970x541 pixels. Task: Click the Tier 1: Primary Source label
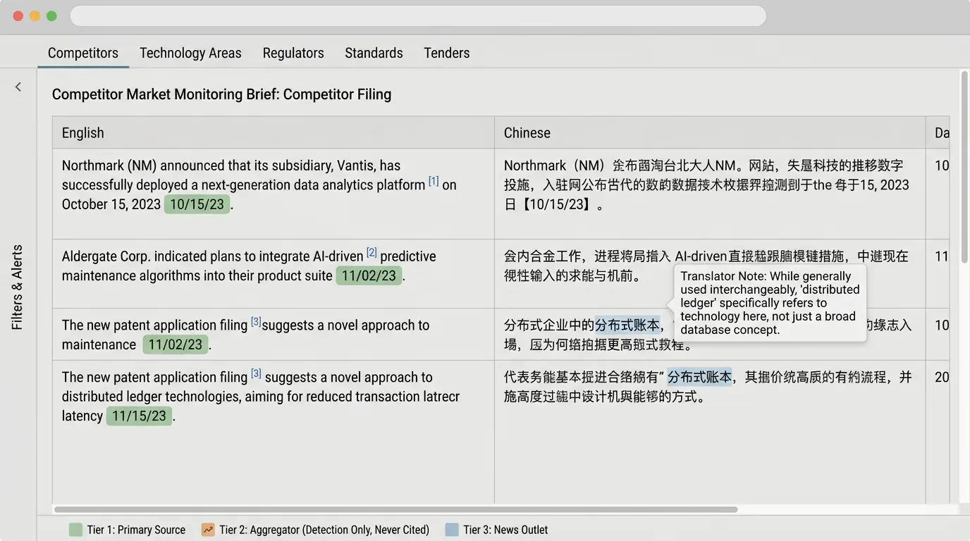[x=136, y=530]
